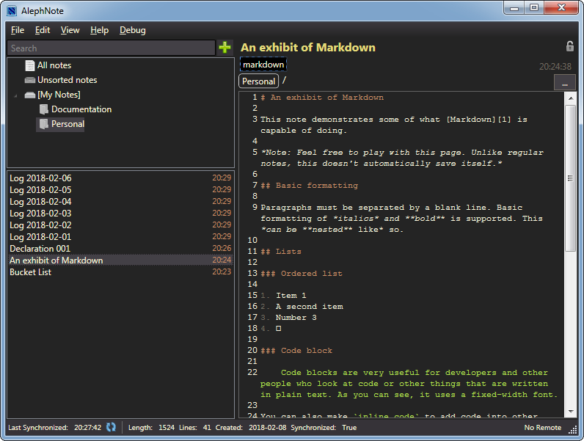Click the Documentation folder icon
Viewport: 584px width, 441px height.
point(44,109)
